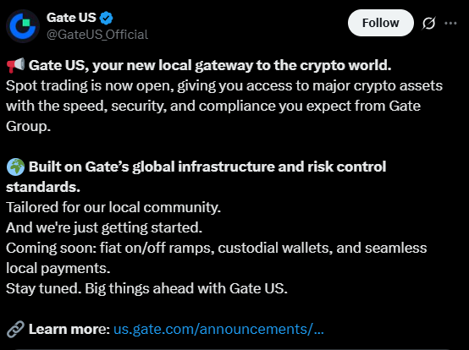Viewport: 469px width, 350px height.
Task: Click the "local payments." text line
Action: point(58,268)
